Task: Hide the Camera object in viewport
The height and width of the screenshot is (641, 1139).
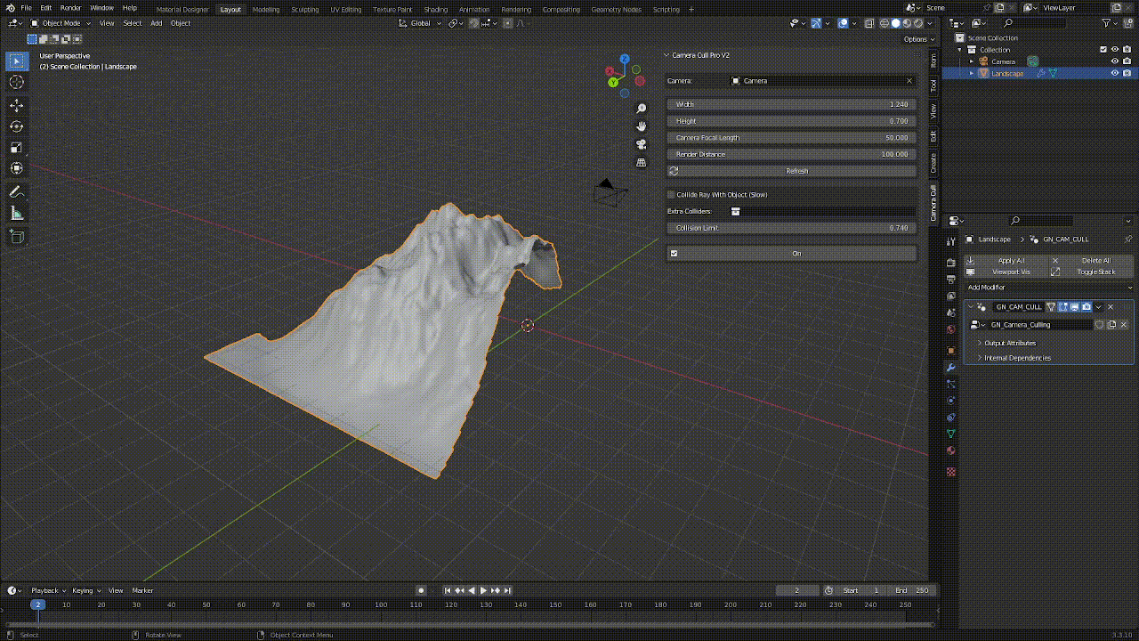Action: coord(1114,61)
